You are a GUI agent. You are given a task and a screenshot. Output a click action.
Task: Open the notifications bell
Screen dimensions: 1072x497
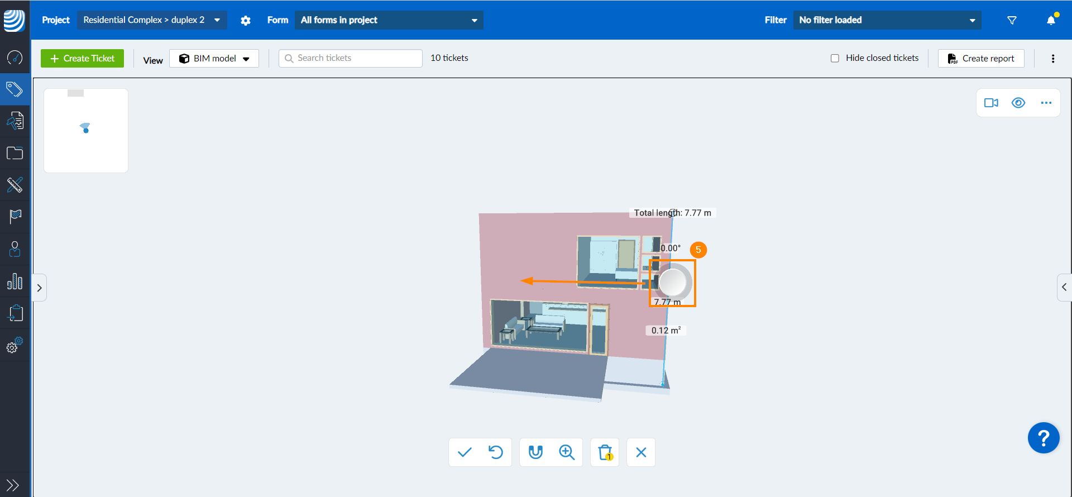click(1051, 20)
